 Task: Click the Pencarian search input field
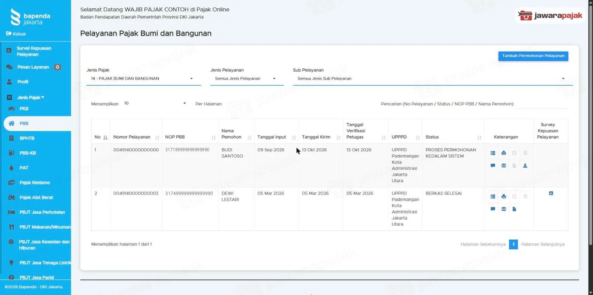(x=542, y=104)
